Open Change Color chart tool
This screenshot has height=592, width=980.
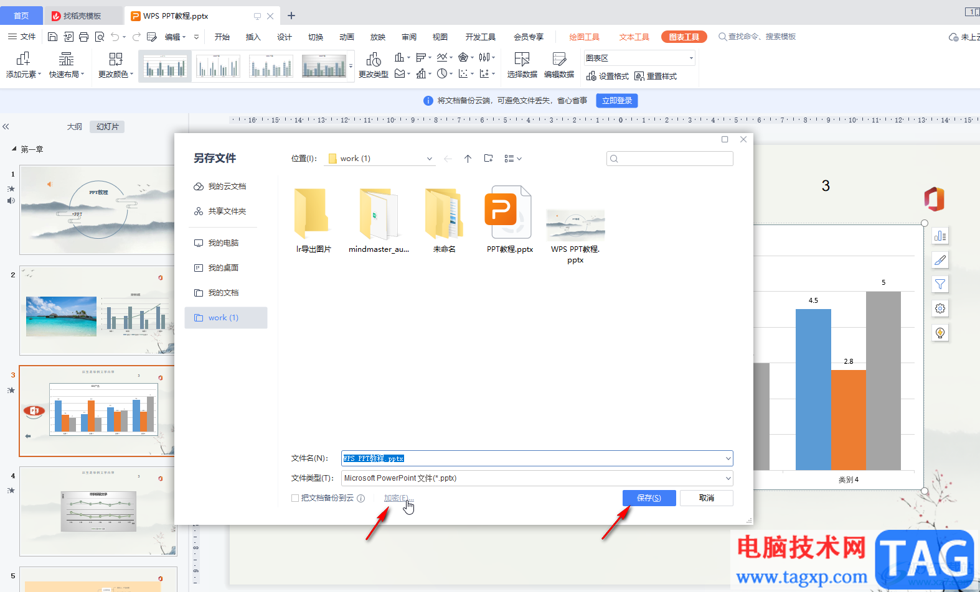click(116, 65)
